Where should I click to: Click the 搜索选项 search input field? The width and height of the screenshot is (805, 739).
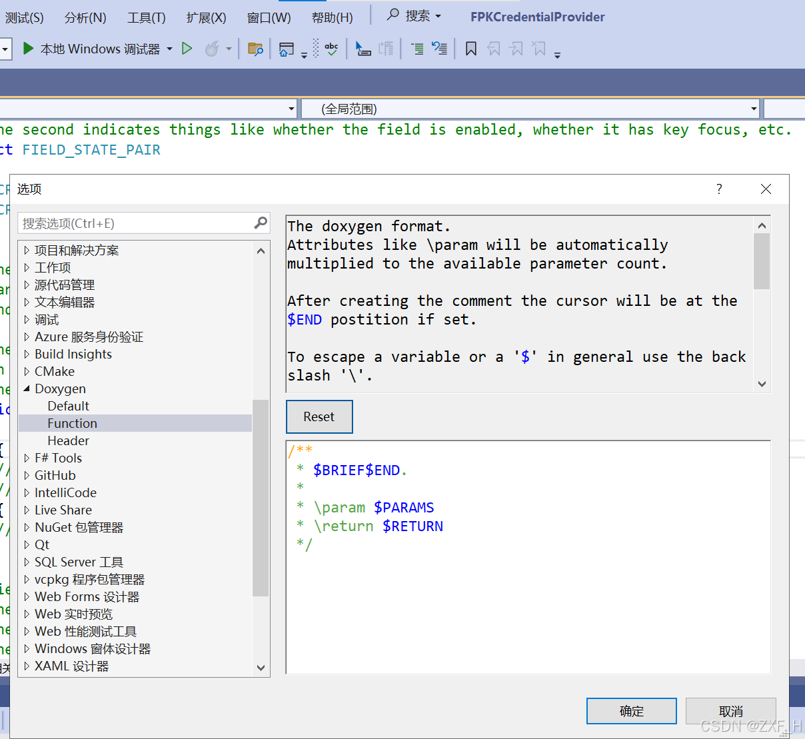136,223
